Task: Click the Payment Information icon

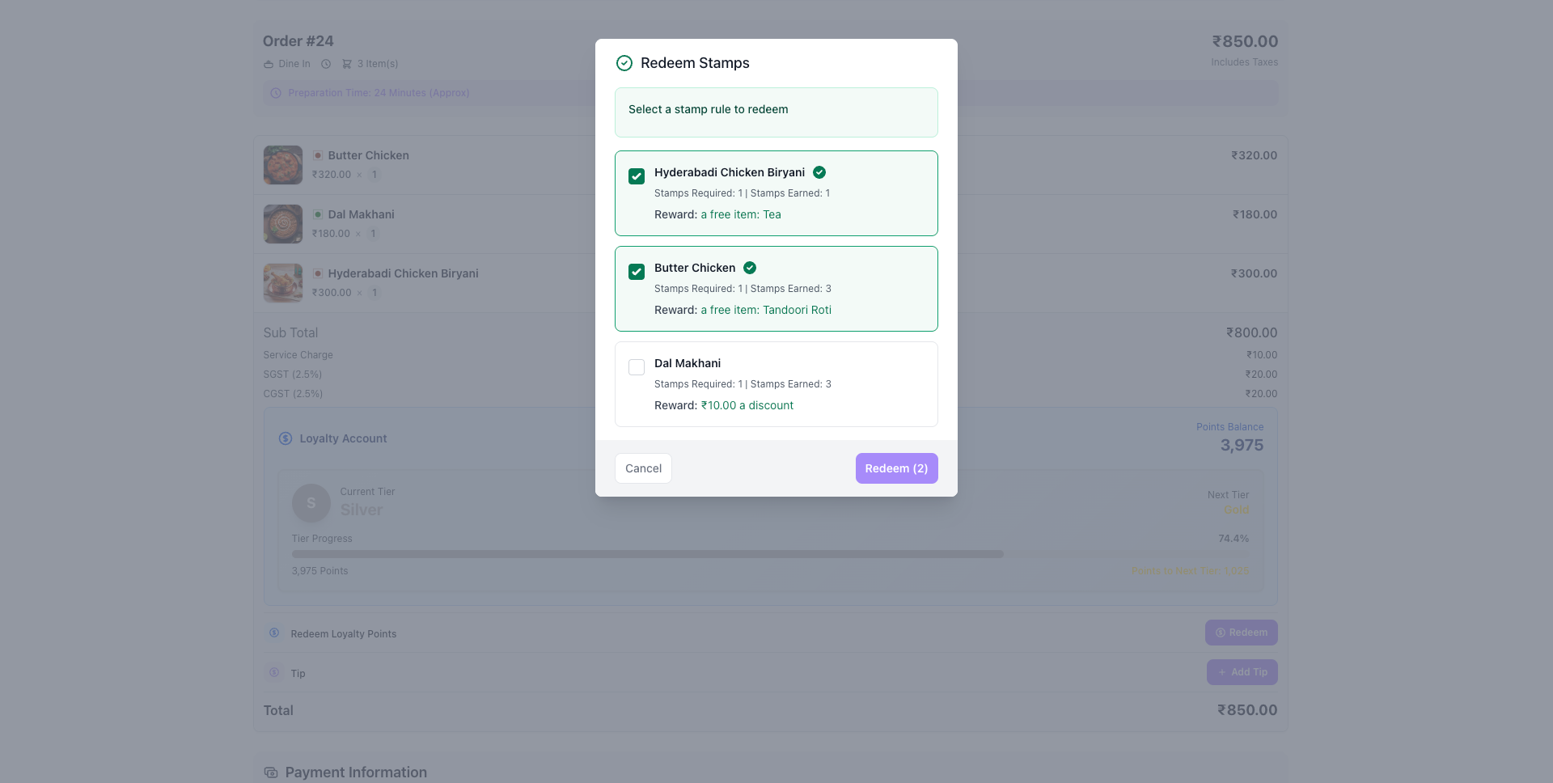Action: coord(270,772)
